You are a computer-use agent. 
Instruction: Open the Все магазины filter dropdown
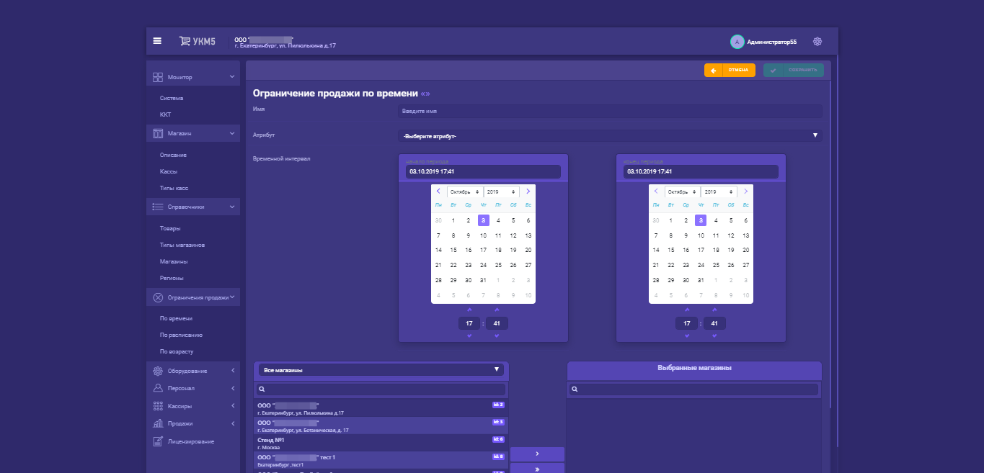(381, 370)
